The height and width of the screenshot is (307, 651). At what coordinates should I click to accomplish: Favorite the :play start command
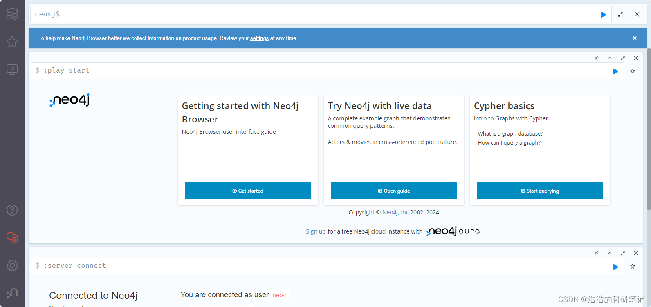633,71
